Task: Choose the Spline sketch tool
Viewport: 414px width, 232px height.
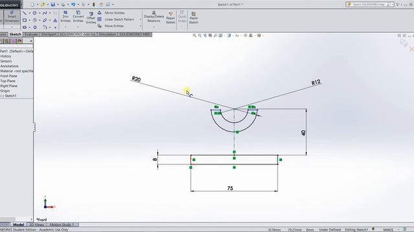Action: tap(45, 13)
